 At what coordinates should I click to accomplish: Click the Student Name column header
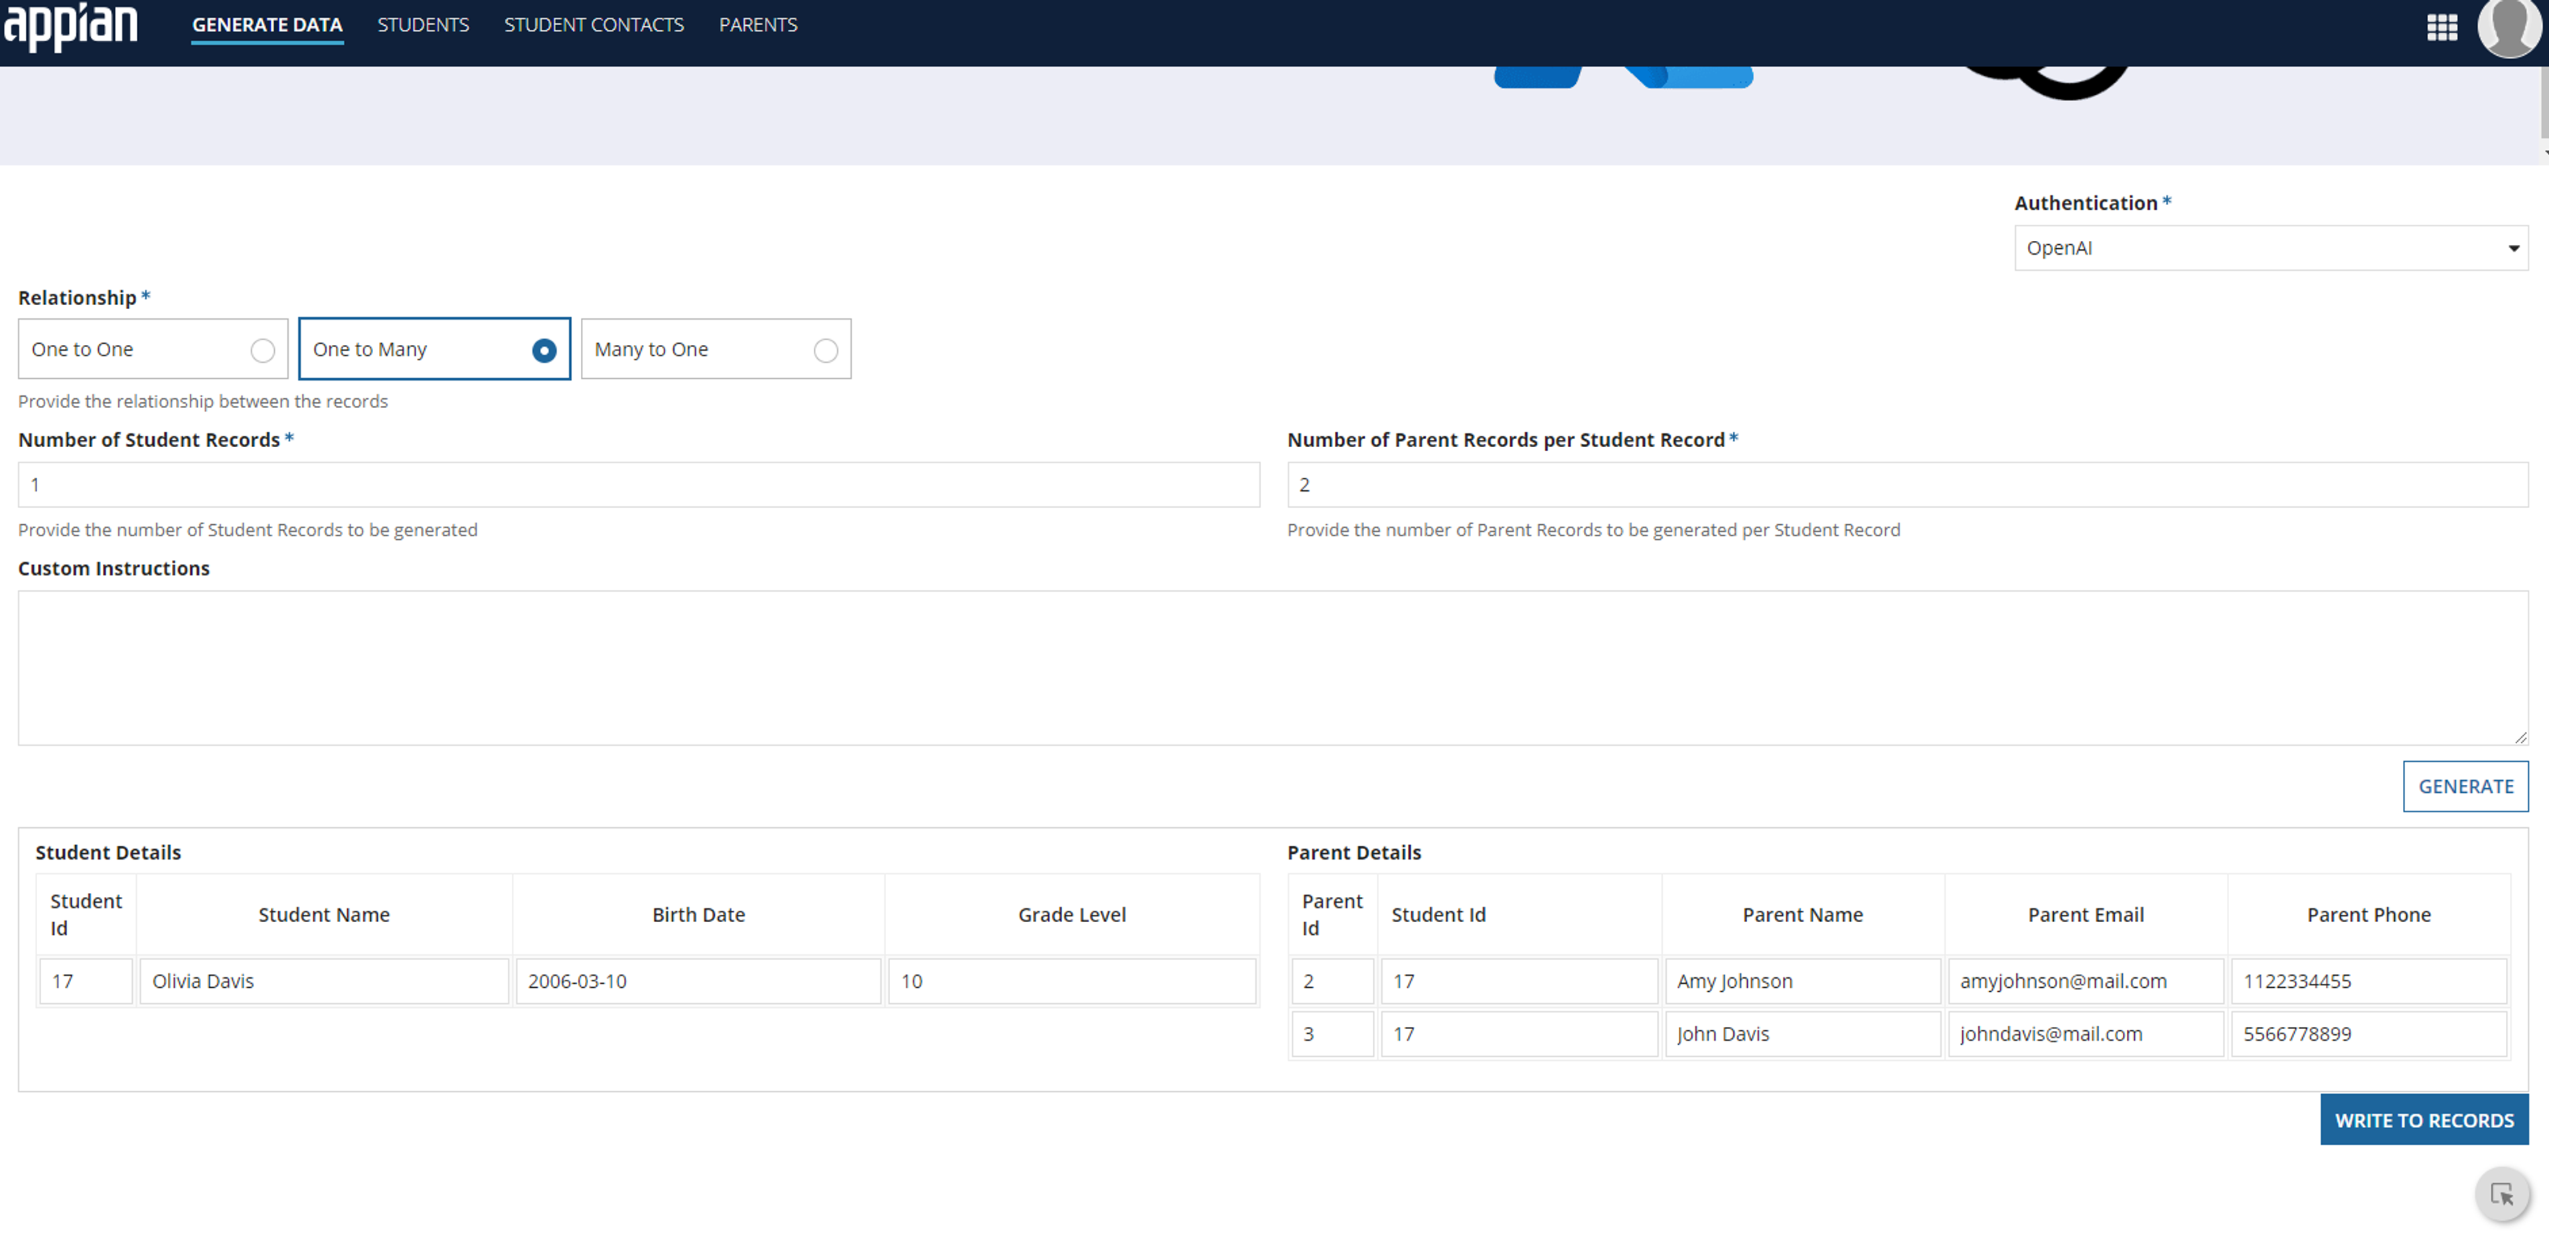[323, 915]
